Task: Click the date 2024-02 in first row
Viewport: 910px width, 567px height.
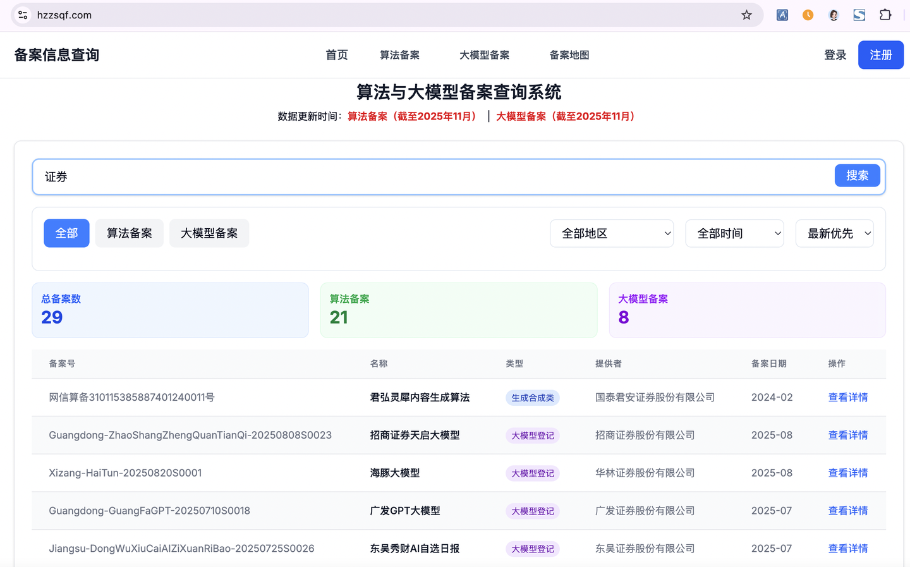Action: click(x=772, y=398)
